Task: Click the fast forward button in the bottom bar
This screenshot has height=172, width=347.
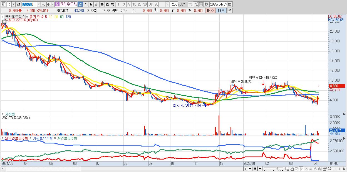Action: [260, 169]
